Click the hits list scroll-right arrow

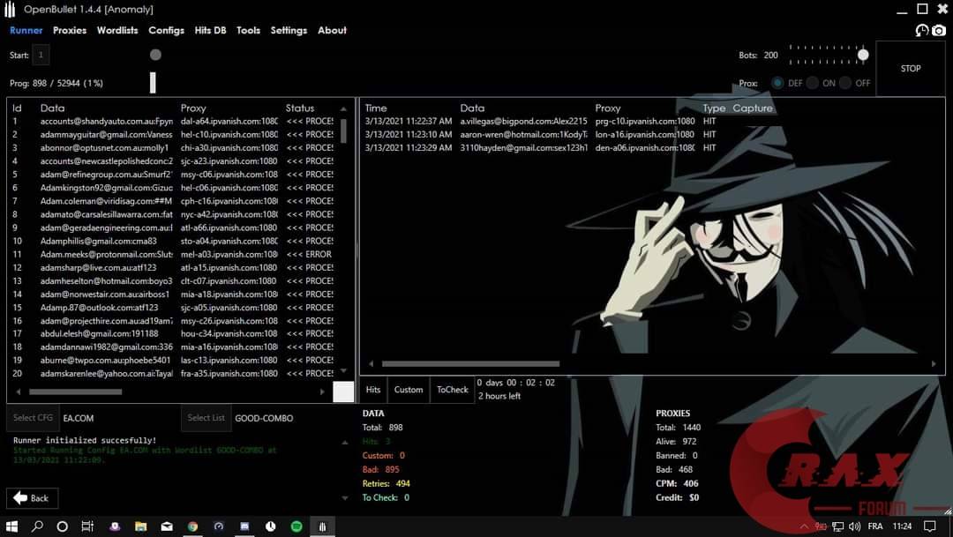pos(934,364)
